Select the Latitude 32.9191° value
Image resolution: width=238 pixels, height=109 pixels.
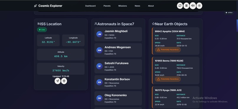pyautogui.click(x=48, y=42)
